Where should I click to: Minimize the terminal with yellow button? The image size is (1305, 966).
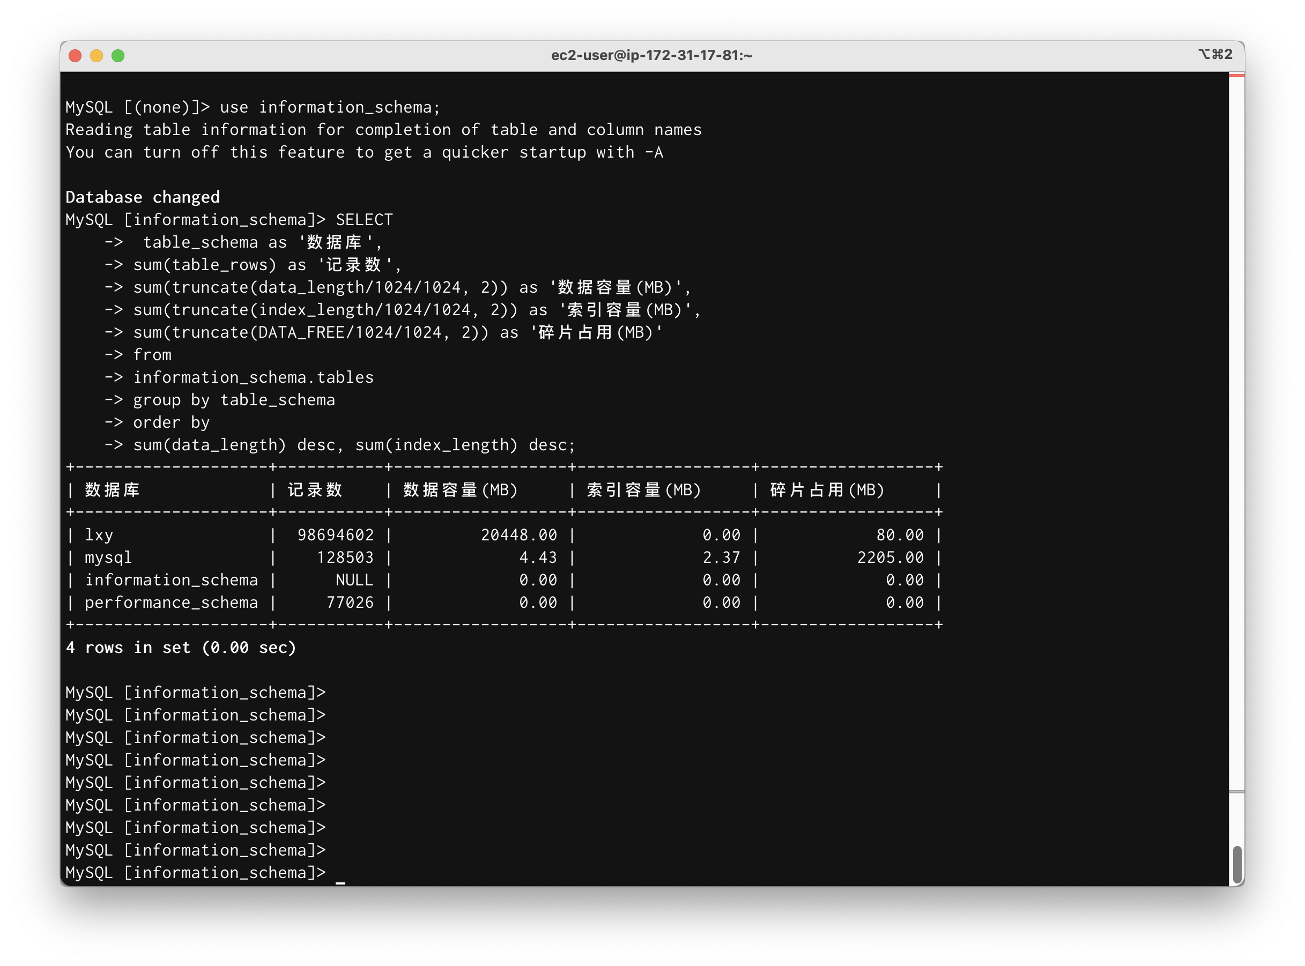pos(97,56)
